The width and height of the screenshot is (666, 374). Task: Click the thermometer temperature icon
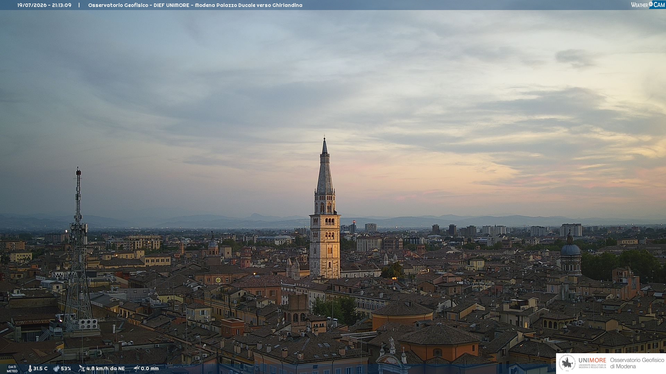(x=30, y=368)
